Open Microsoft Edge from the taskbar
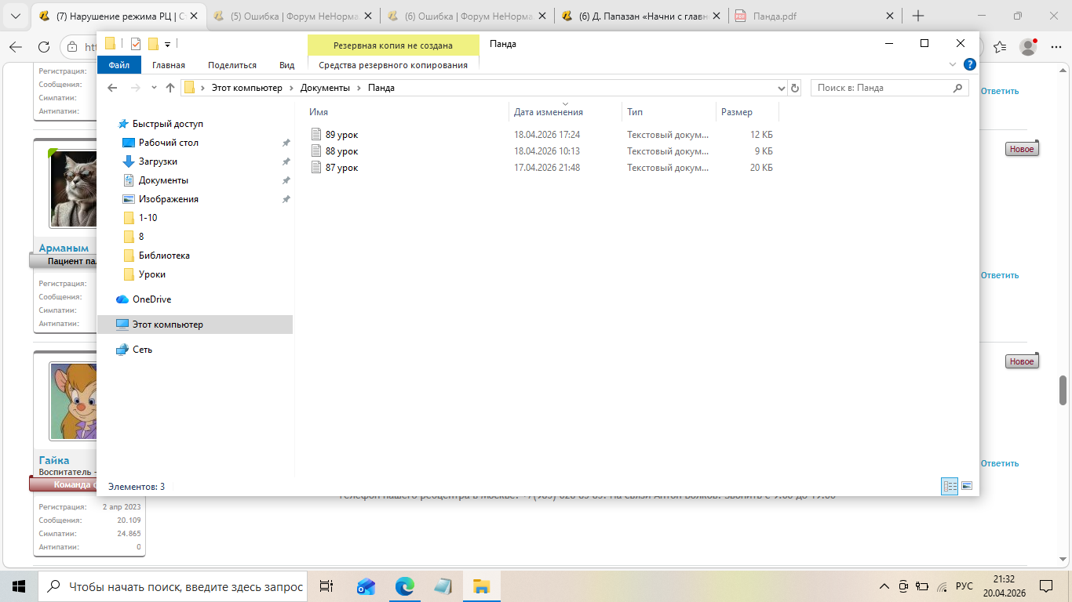This screenshot has width=1072, height=602. 404,586
